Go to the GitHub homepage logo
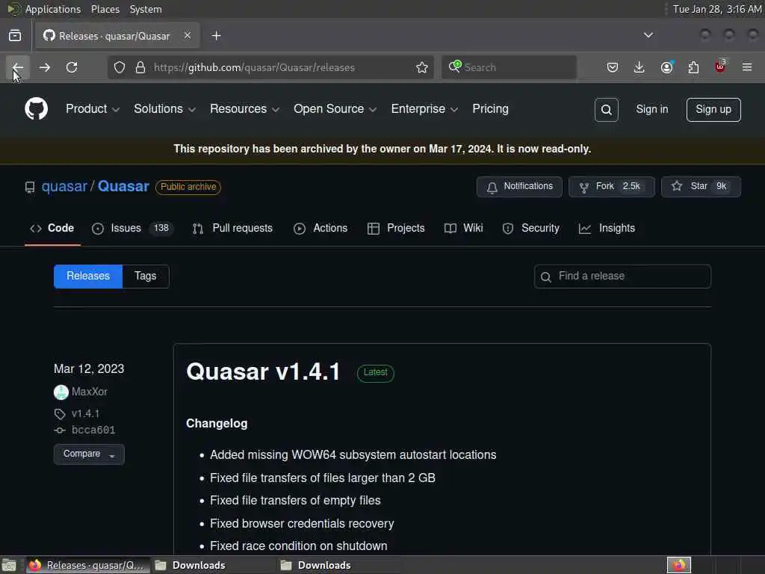This screenshot has height=574, width=765. pyautogui.click(x=36, y=108)
